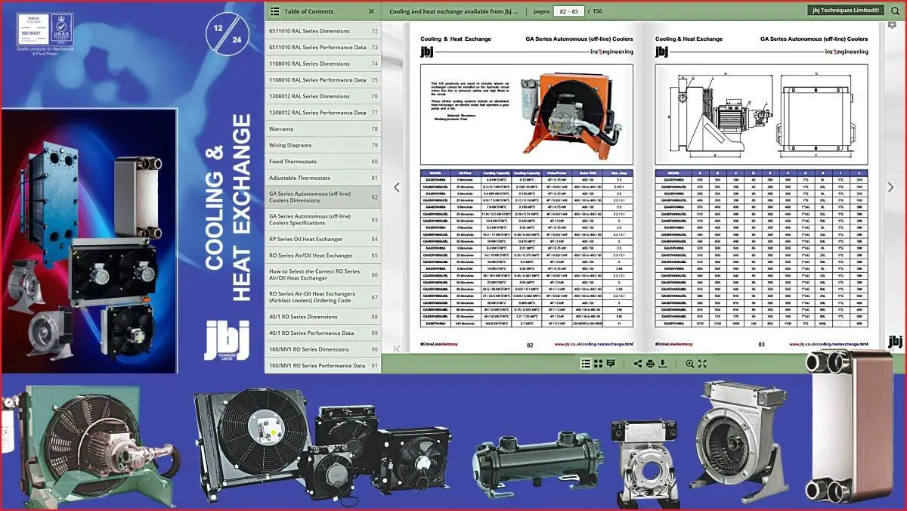Open the thumbnails grid view
This screenshot has height=511, width=907.
click(598, 364)
